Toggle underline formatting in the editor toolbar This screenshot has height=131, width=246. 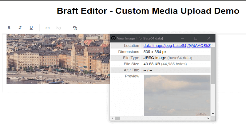coord(31,28)
